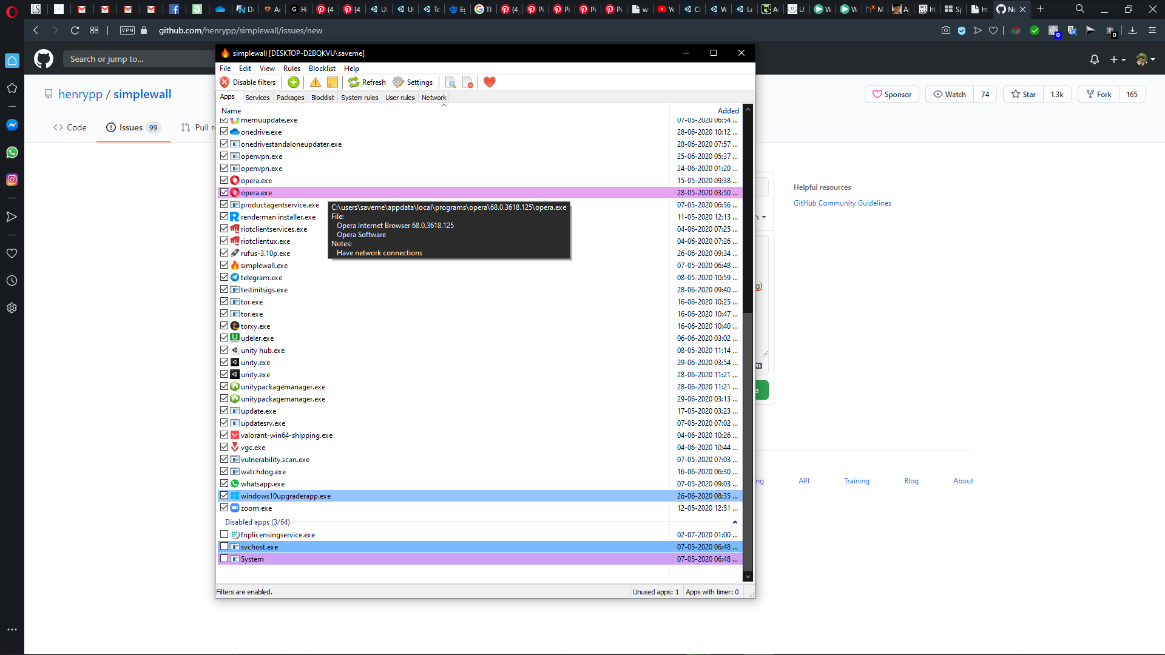Click the log viewer magnifier icon
Image resolution: width=1165 pixels, height=655 pixels.
451,82
